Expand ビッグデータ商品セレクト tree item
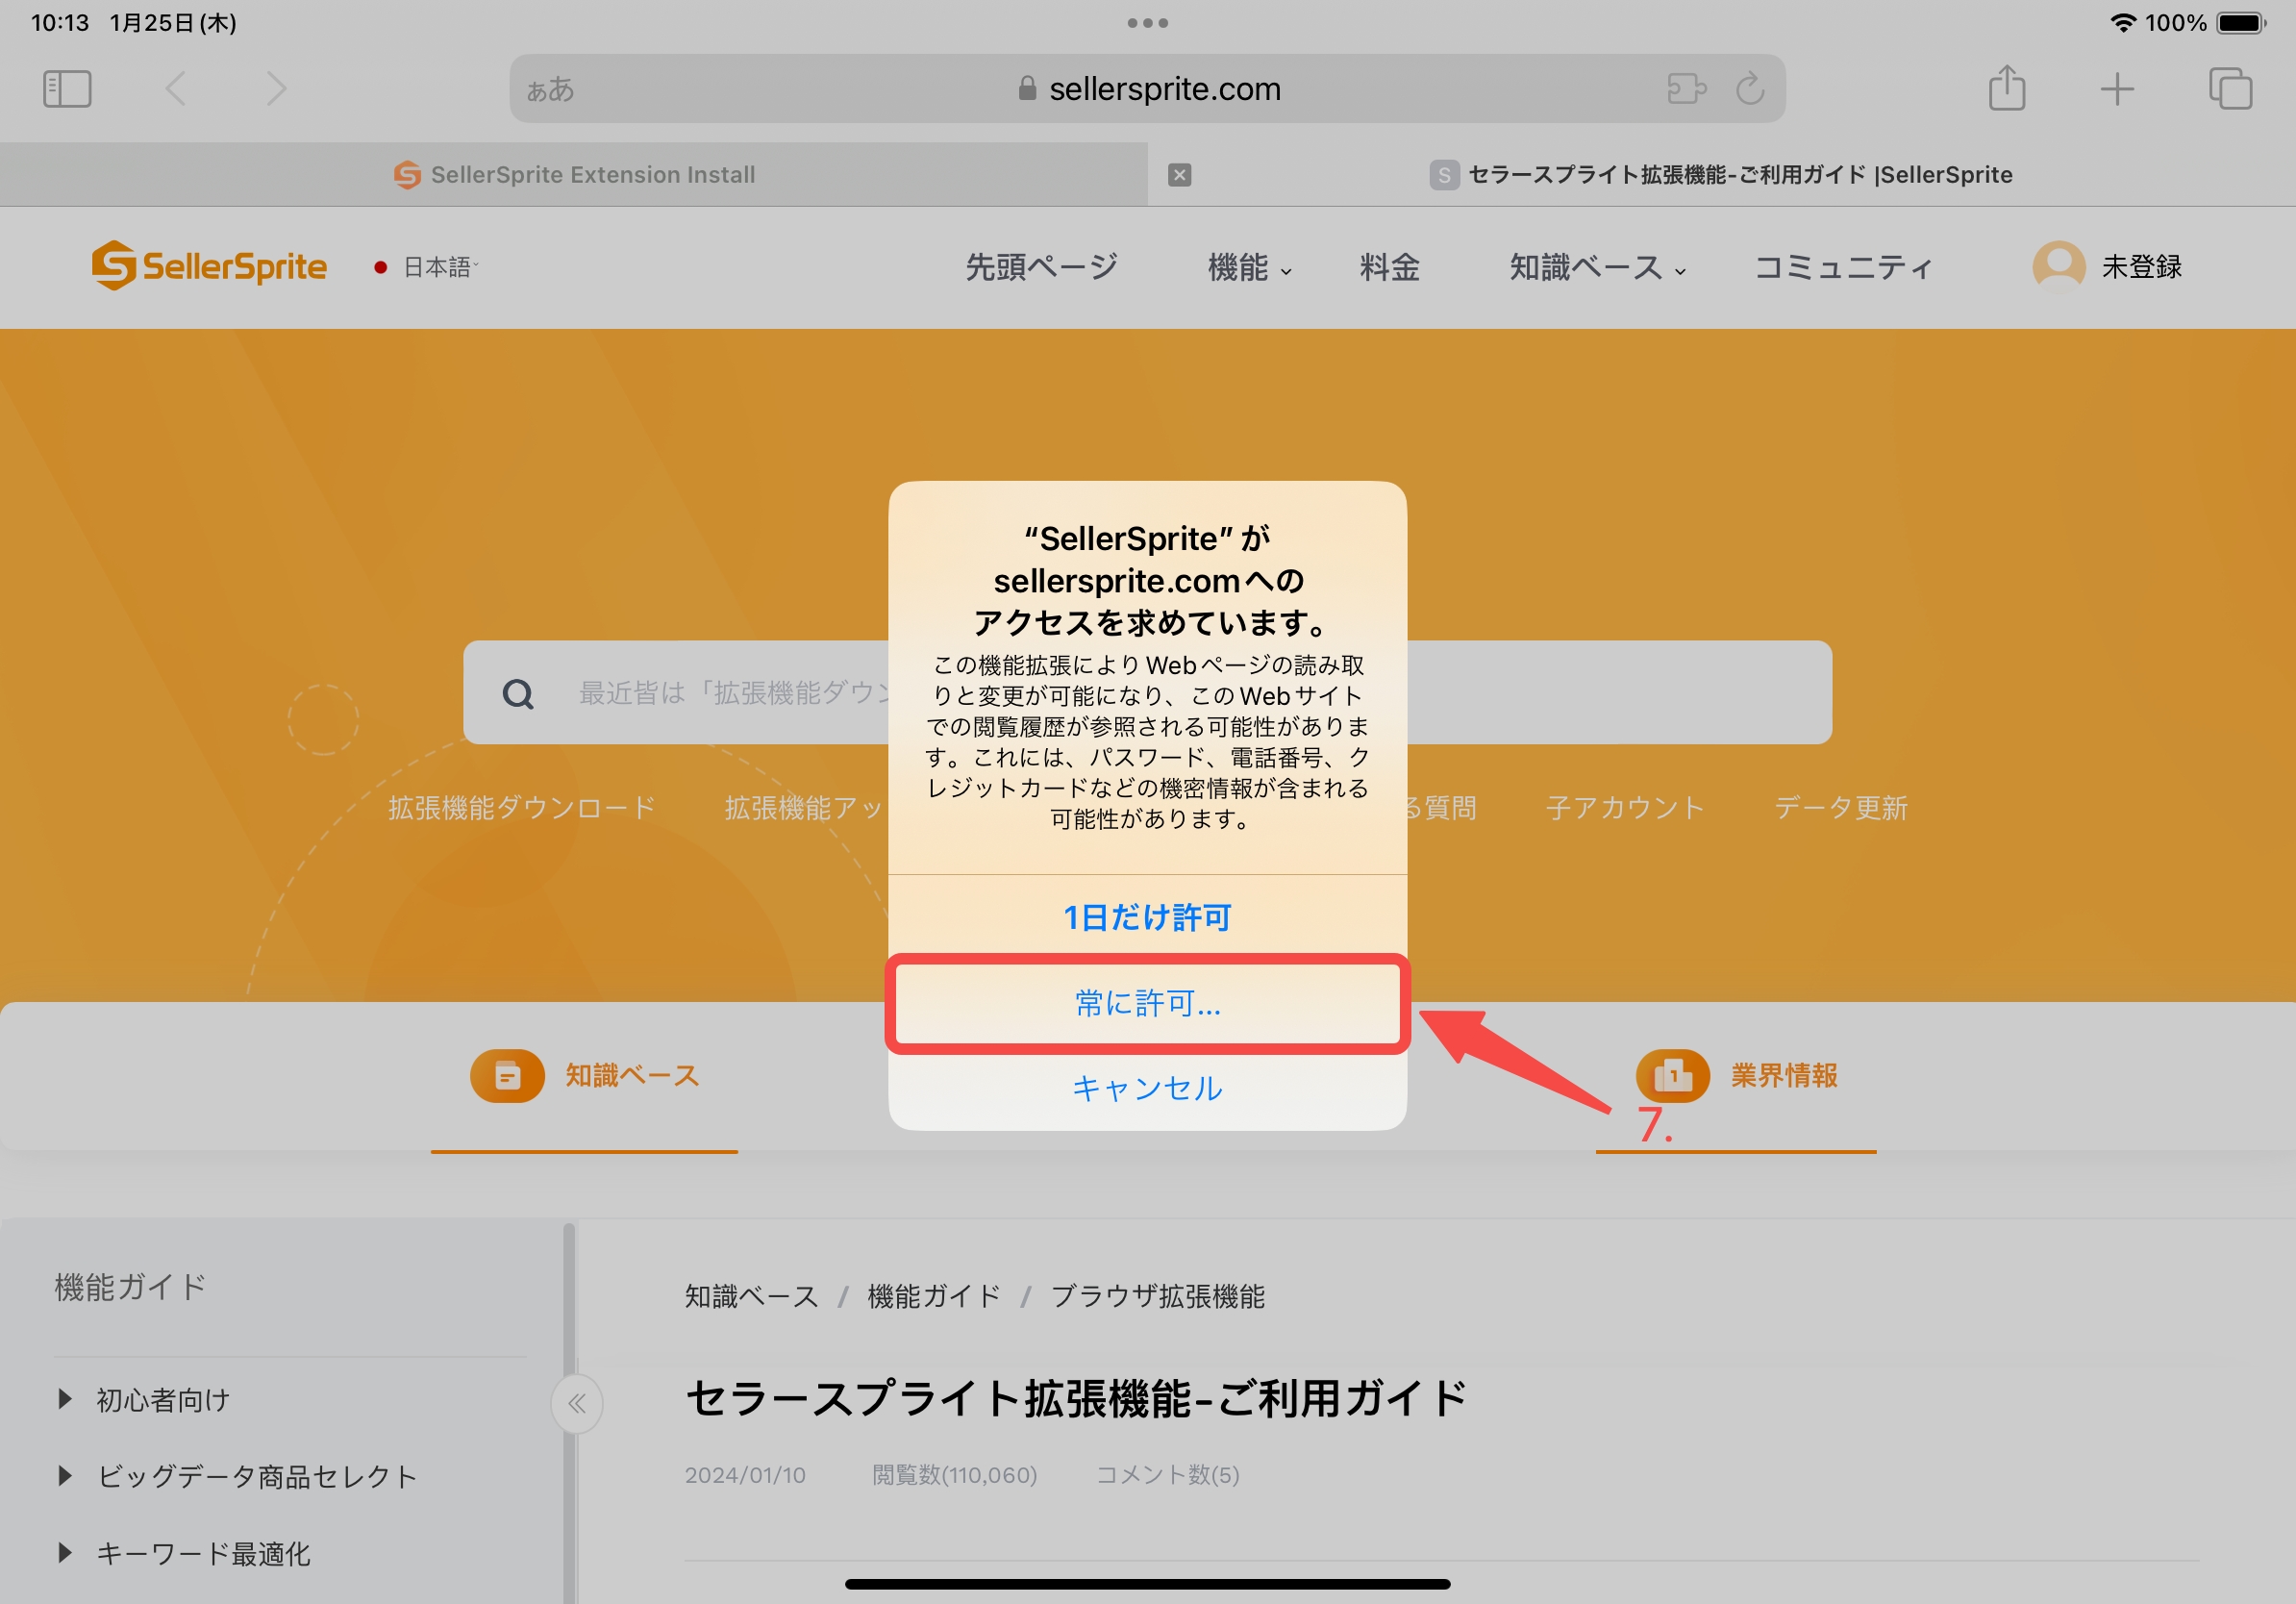The width and height of the screenshot is (2296, 1604). point(66,1476)
